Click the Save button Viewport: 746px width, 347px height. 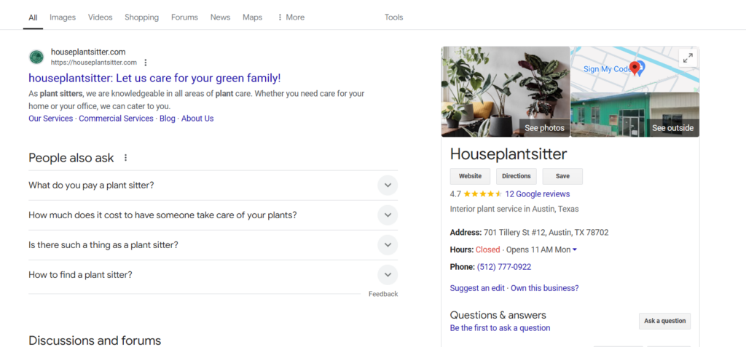click(562, 176)
